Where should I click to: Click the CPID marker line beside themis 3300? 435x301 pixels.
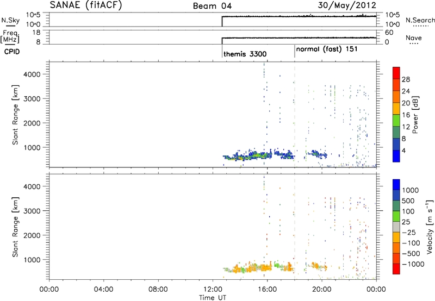coord(222,51)
